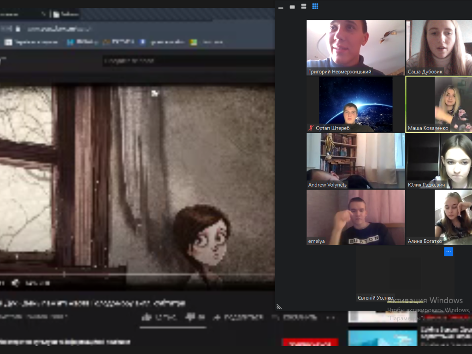Click the red subscribe button
The image size is (472, 354).
tap(309, 343)
